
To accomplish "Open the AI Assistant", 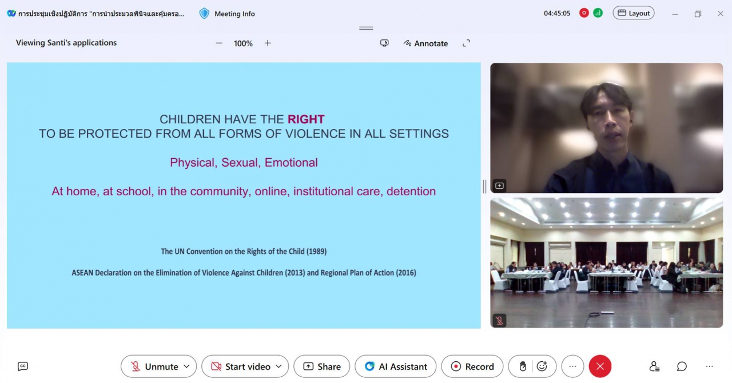I will (x=396, y=366).
